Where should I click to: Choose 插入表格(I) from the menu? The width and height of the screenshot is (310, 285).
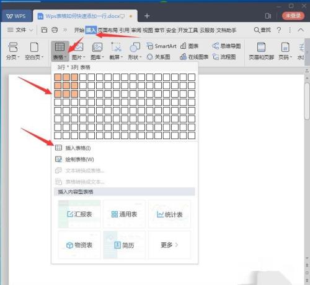tap(73, 148)
